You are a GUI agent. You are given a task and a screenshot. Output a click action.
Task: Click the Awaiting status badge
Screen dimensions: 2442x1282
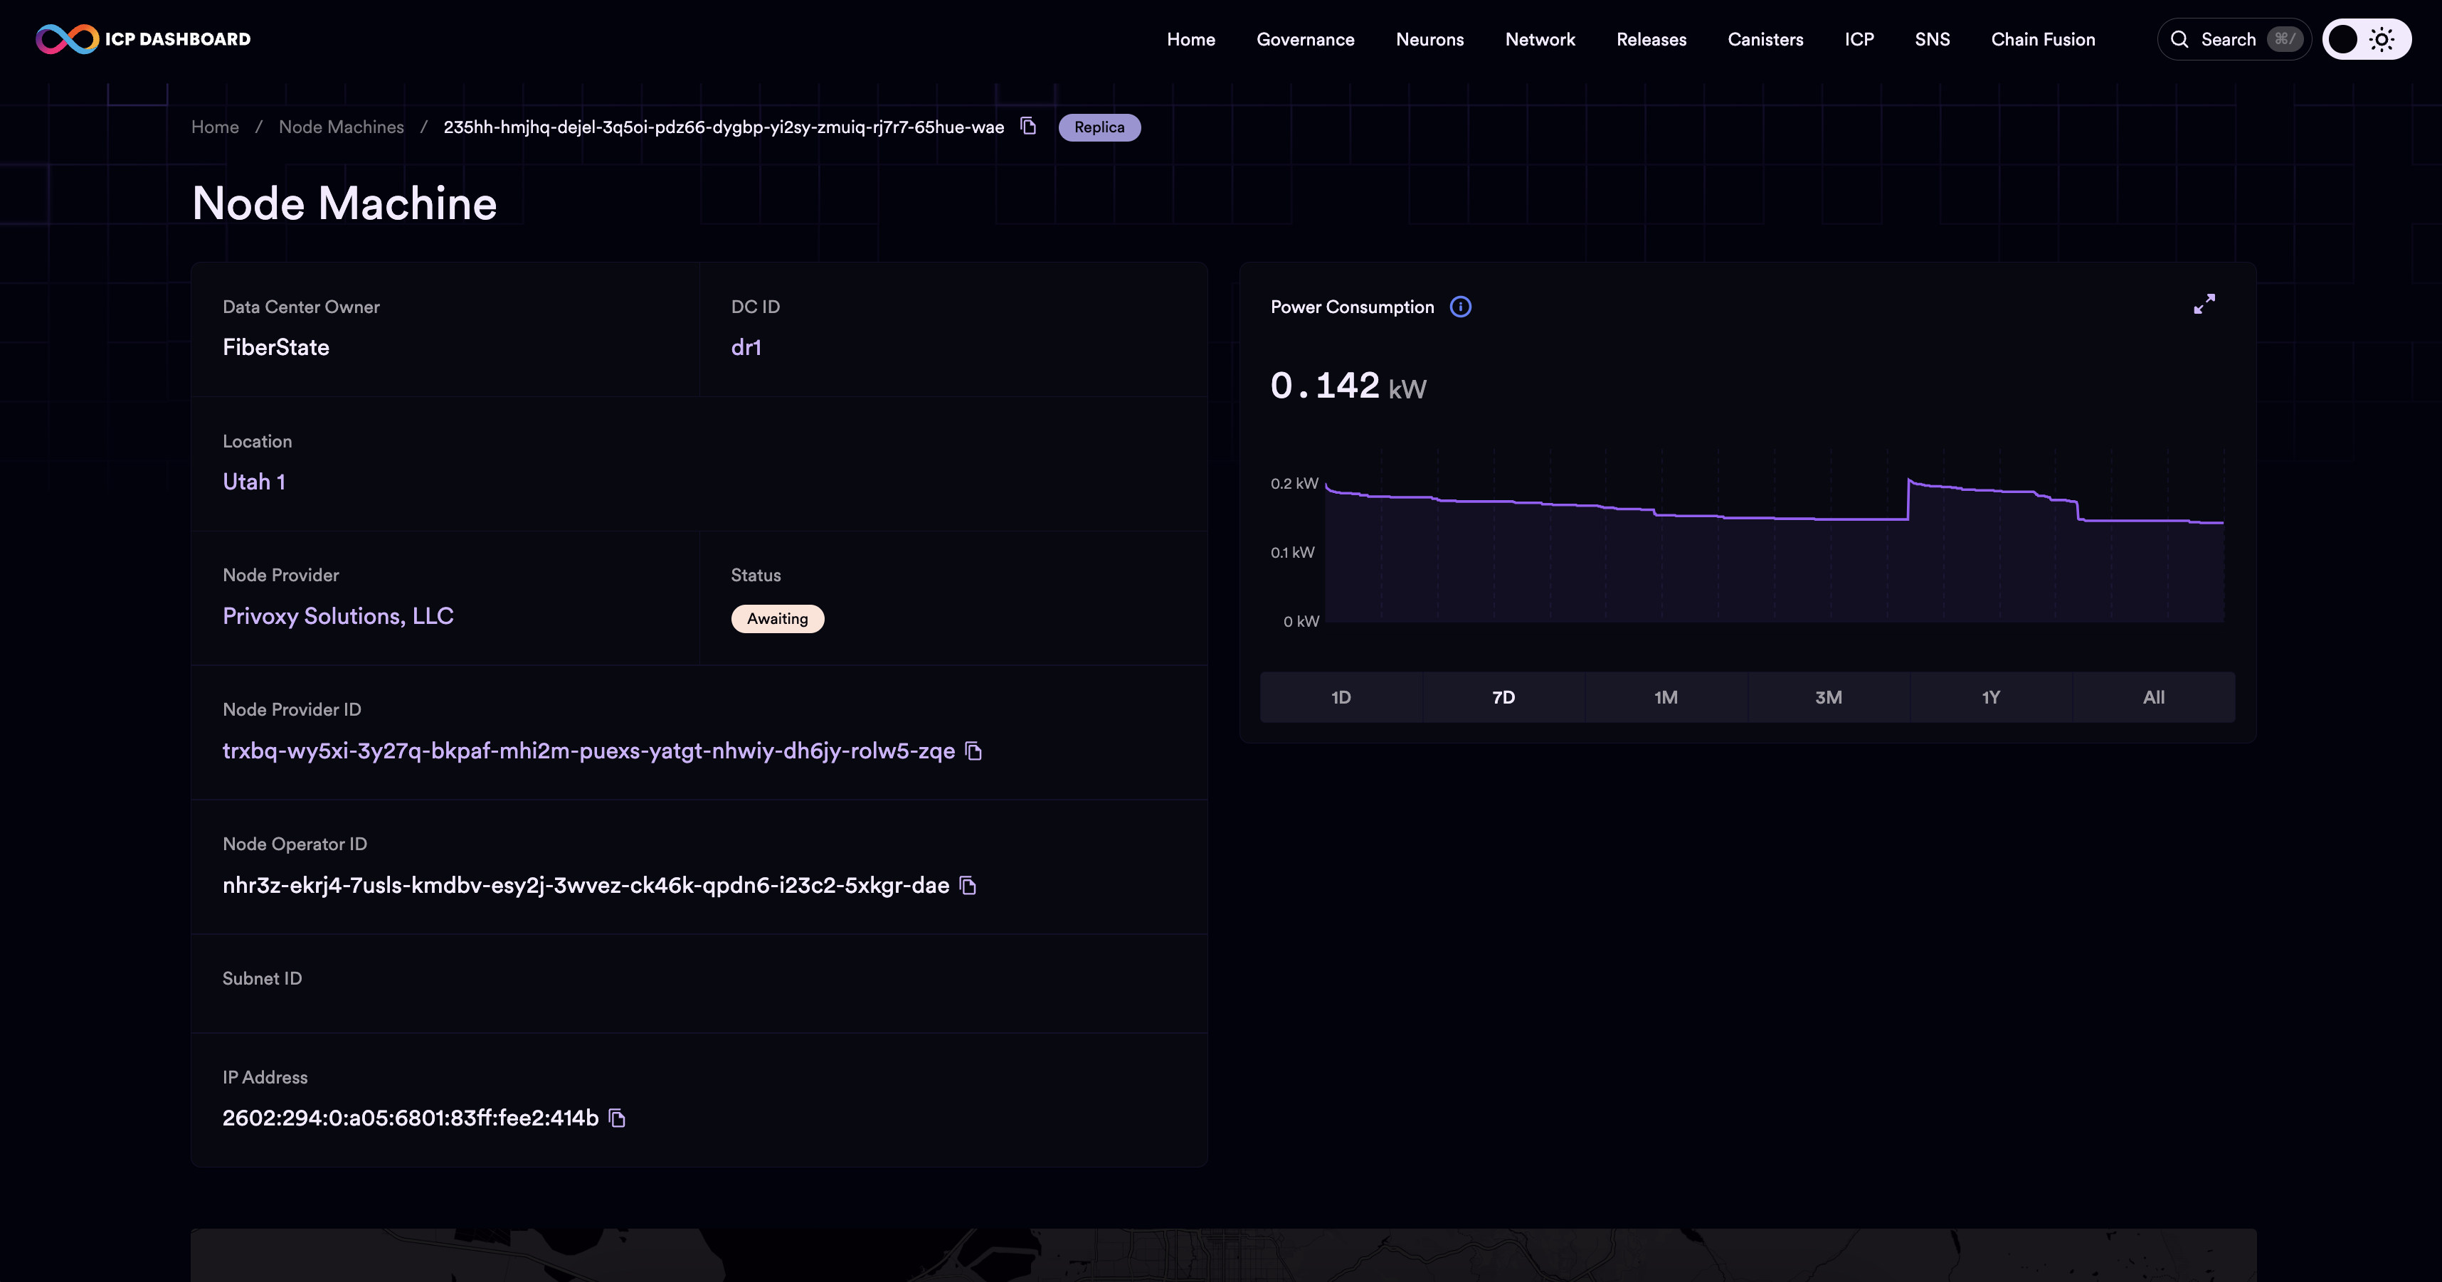(777, 619)
